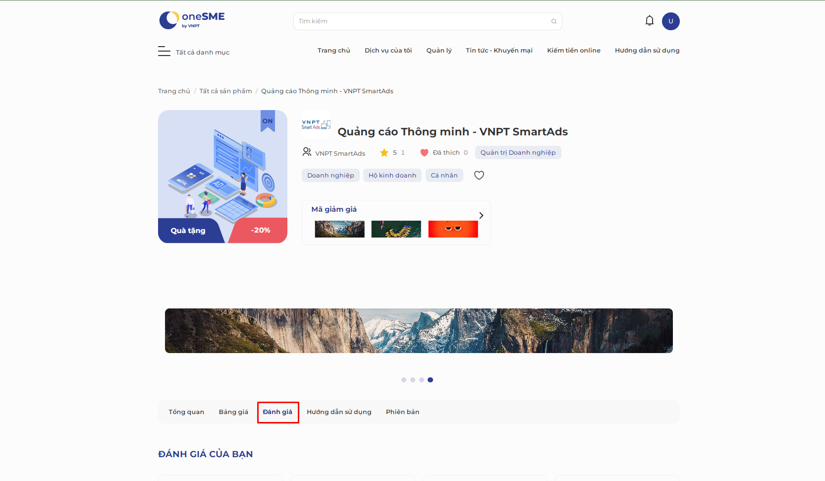Focus the Tìm kiếm search field
Image resolution: width=825 pixels, height=481 pixels.
pyautogui.click(x=428, y=21)
